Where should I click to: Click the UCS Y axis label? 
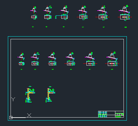tap(13, 99)
